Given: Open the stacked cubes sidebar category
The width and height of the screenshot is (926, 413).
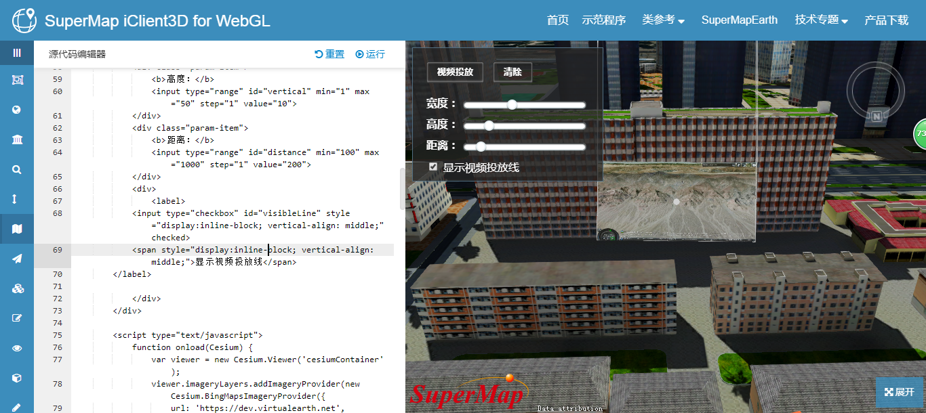Looking at the screenshot, I should click(18, 288).
